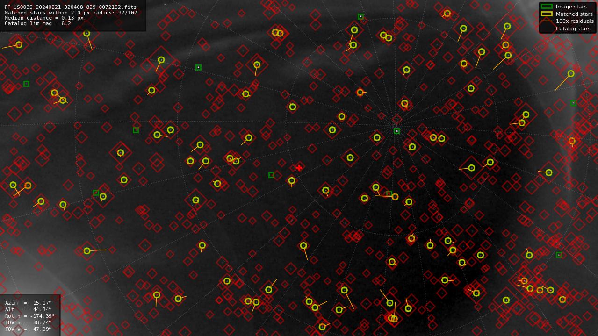Select the 'Rot h = -174.39°' readout

pos(29,316)
